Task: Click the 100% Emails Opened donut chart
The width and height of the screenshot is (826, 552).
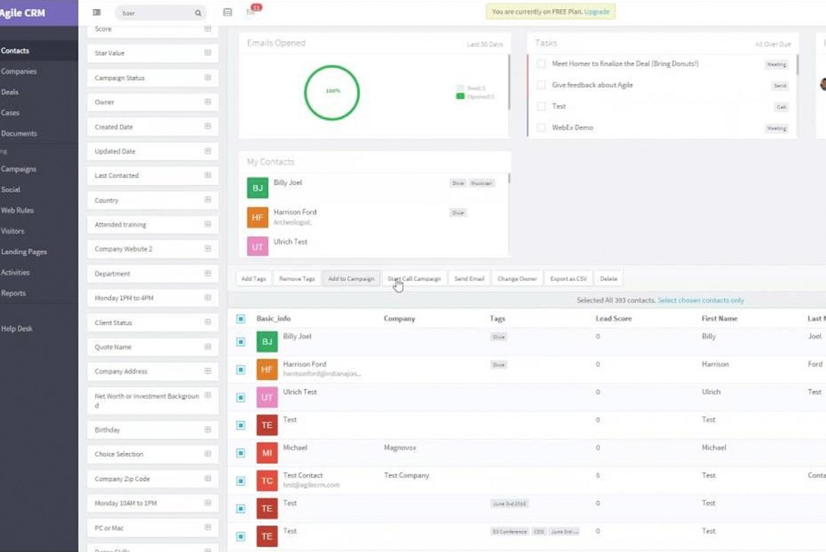Action: 332,92
